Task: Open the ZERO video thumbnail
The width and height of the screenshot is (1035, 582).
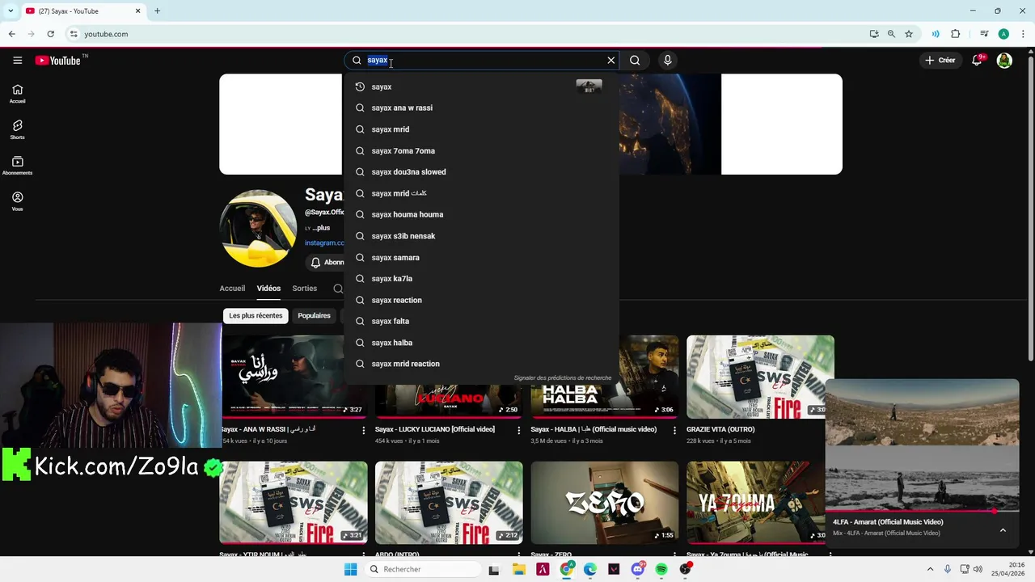Action: pyautogui.click(x=604, y=502)
